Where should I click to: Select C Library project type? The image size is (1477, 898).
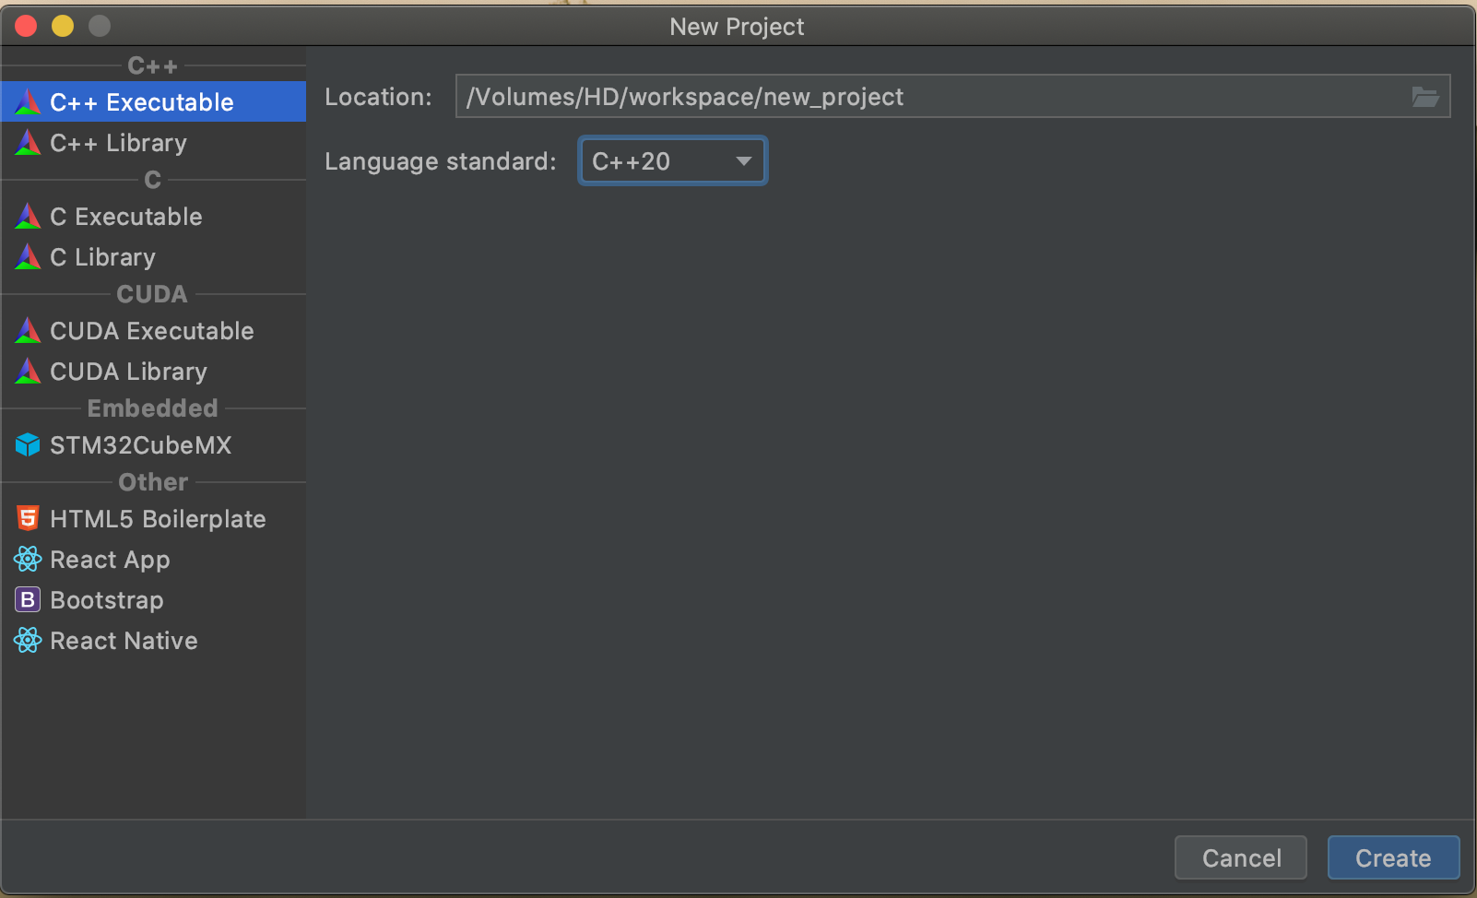[x=102, y=257]
